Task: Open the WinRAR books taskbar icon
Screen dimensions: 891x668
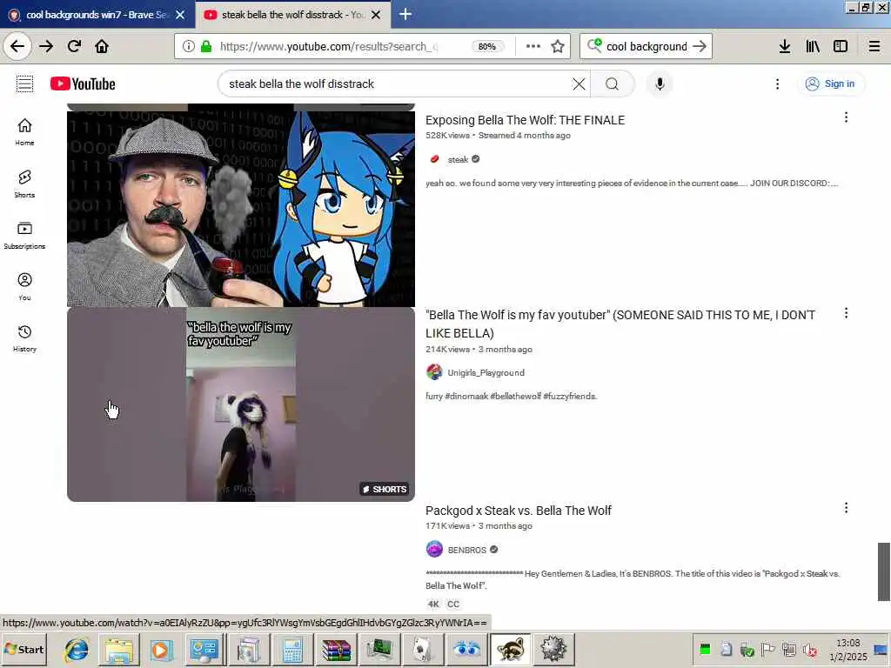Action: [337, 649]
